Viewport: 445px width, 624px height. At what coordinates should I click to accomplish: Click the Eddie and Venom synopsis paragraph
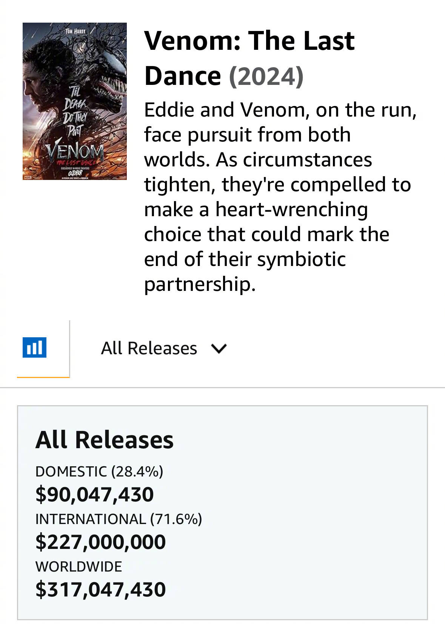[x=279, y=196]
